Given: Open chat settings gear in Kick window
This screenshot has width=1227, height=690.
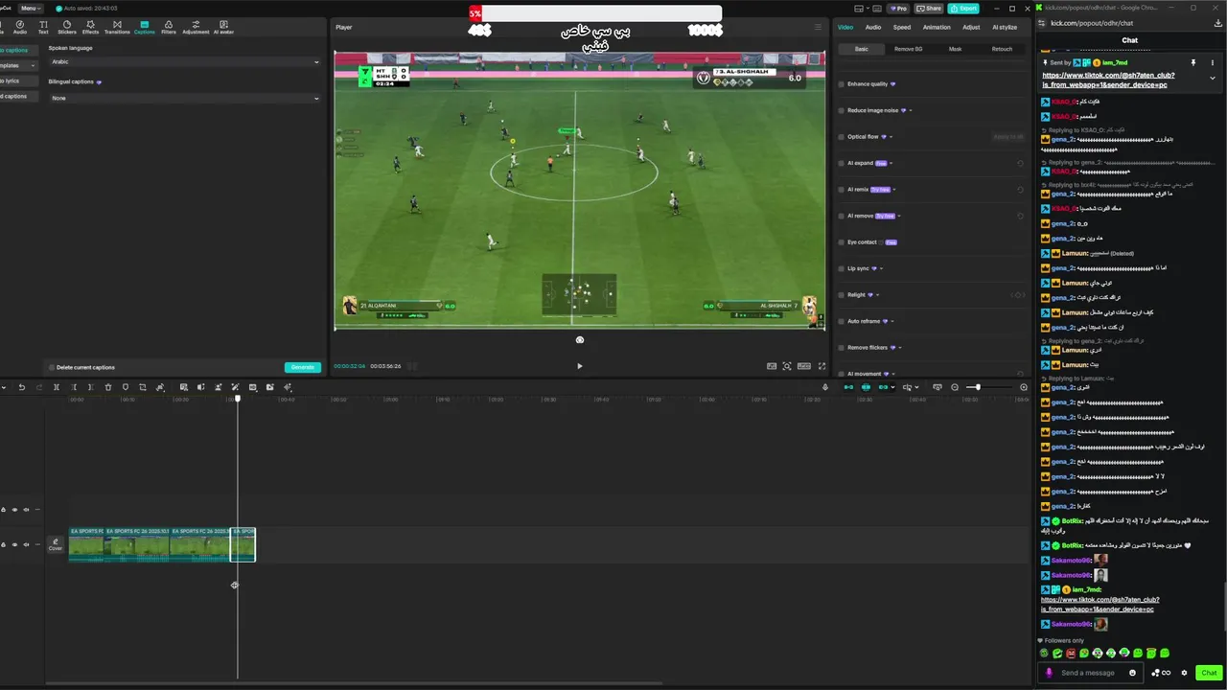Looking at the screenshot, I should pyautogui.click(x=1184, y=673).
